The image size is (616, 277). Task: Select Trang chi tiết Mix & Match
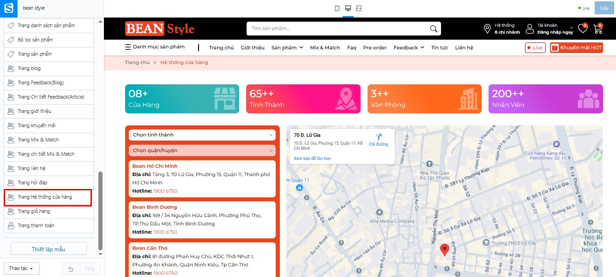pyautogui.click(x=48, y=154)
